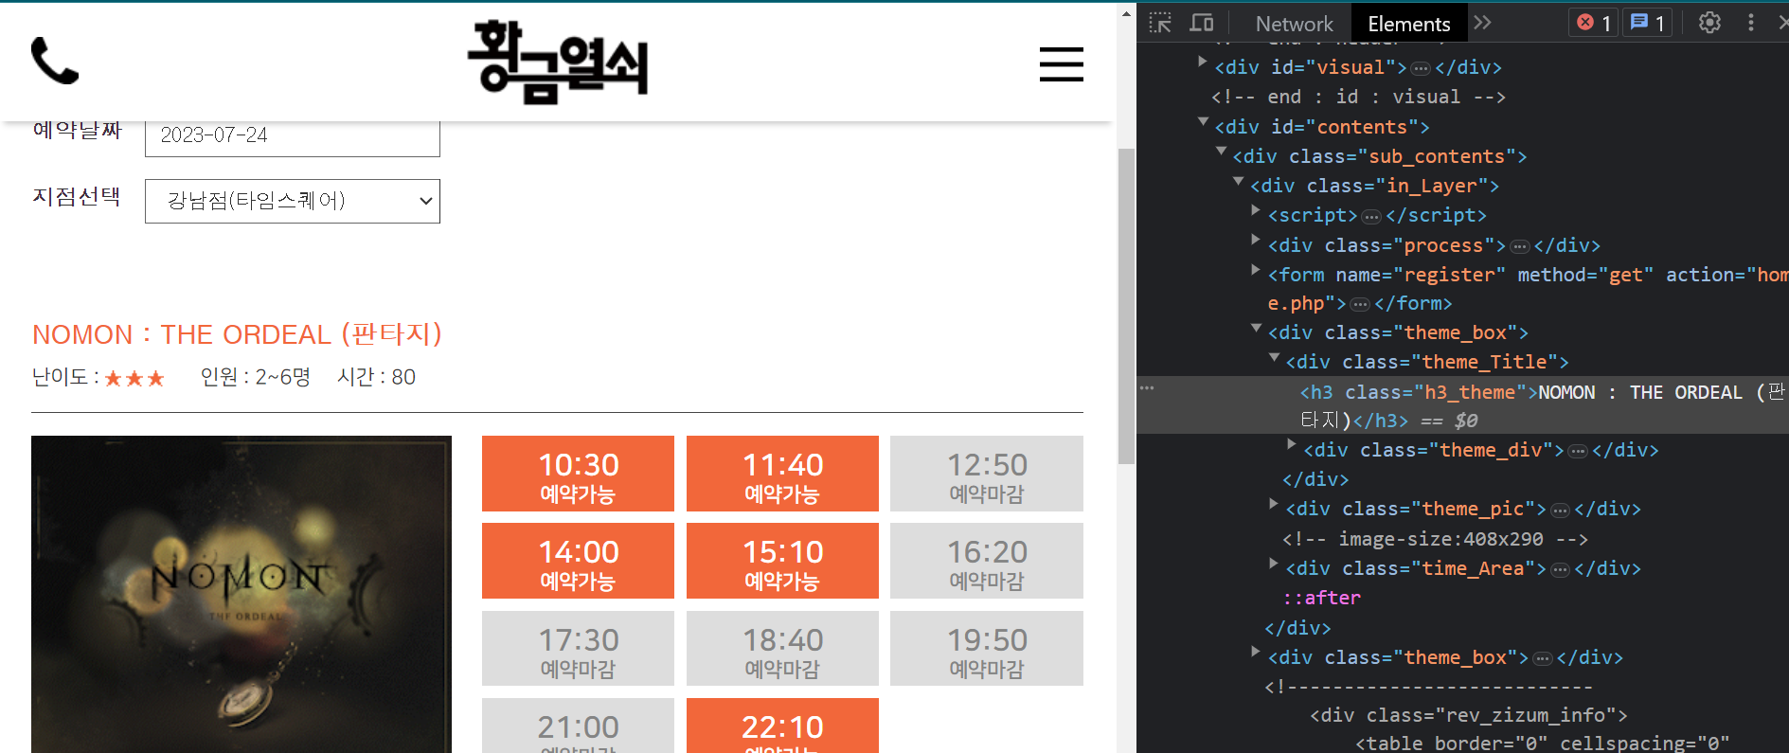Click the closed 17:30 slot
Image resolution: width=1789 pixels, height=753 pixels.
[x=578, y=648]
